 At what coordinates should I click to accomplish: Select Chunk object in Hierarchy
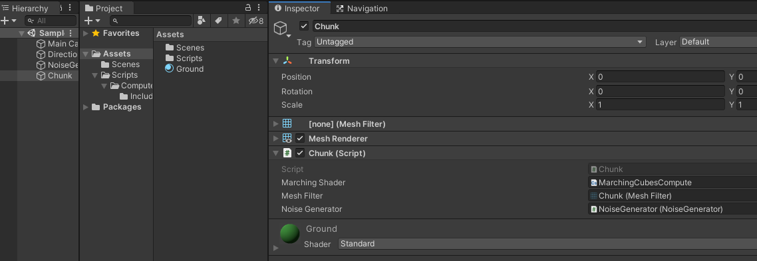coord(55,76)
